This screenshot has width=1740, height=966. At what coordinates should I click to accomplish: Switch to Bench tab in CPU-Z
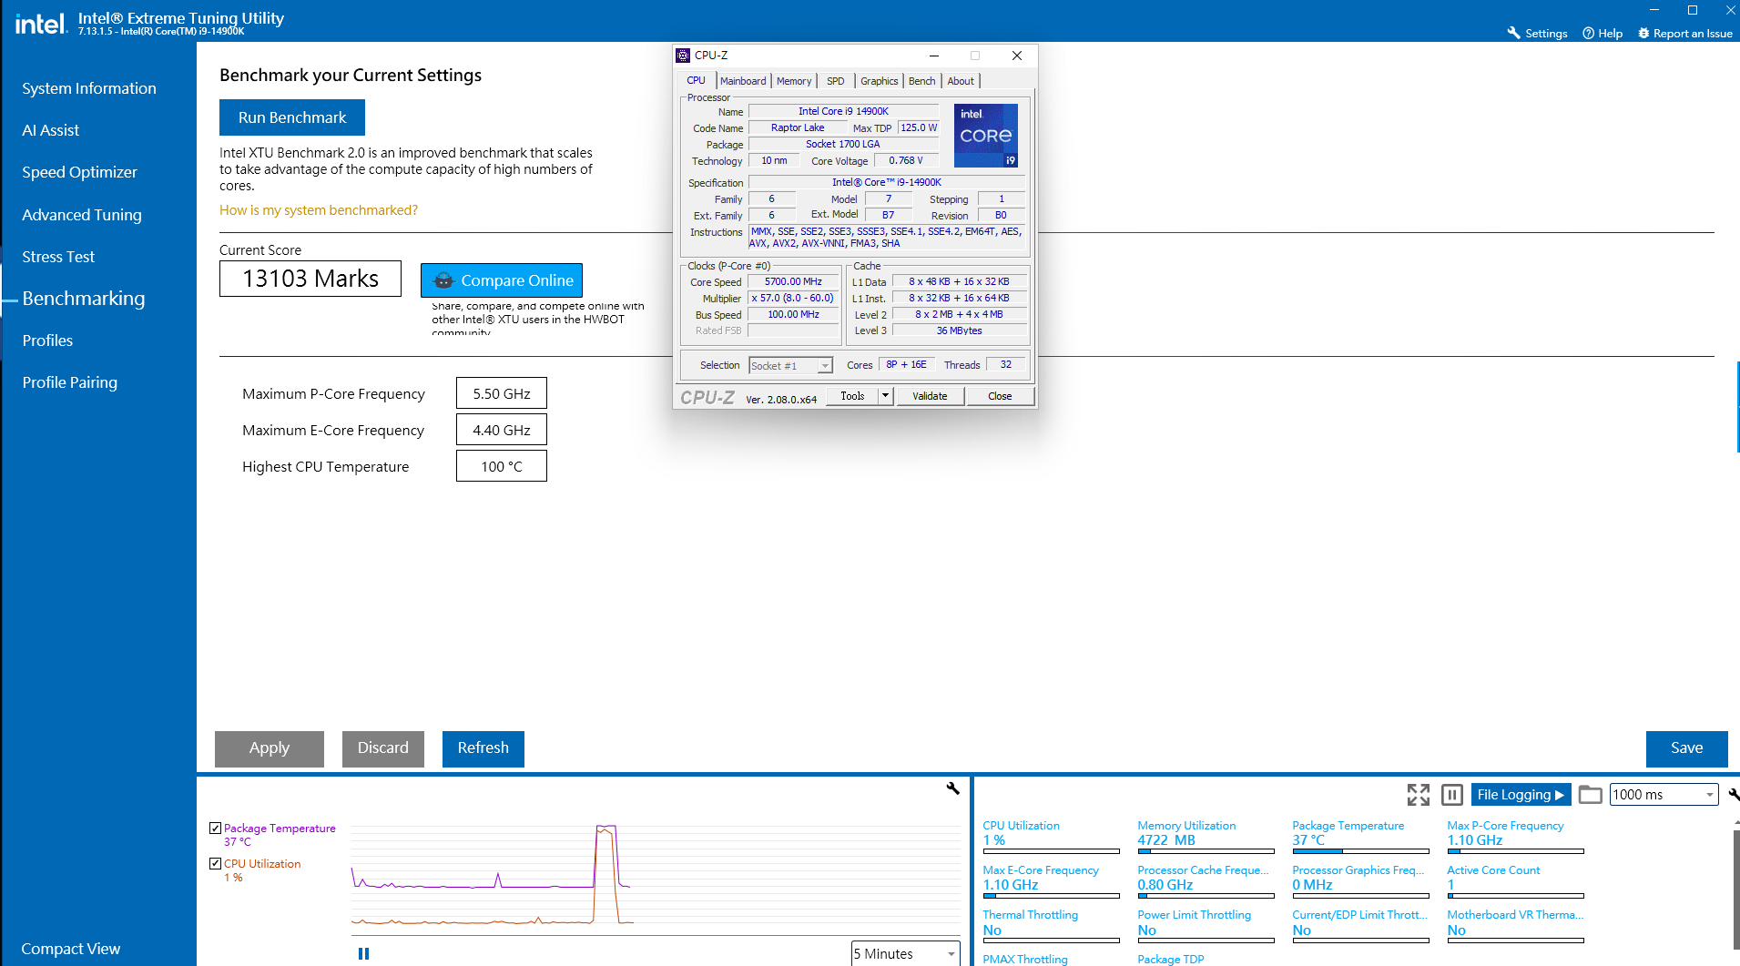click(921, 81)
